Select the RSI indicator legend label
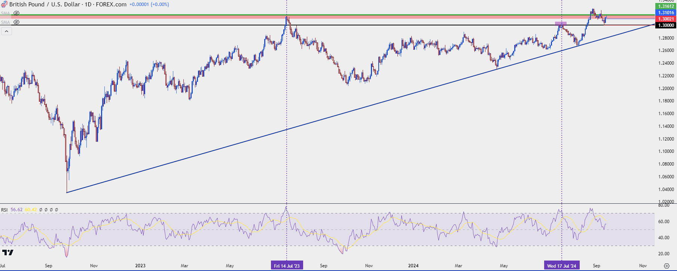 [4, 210]
